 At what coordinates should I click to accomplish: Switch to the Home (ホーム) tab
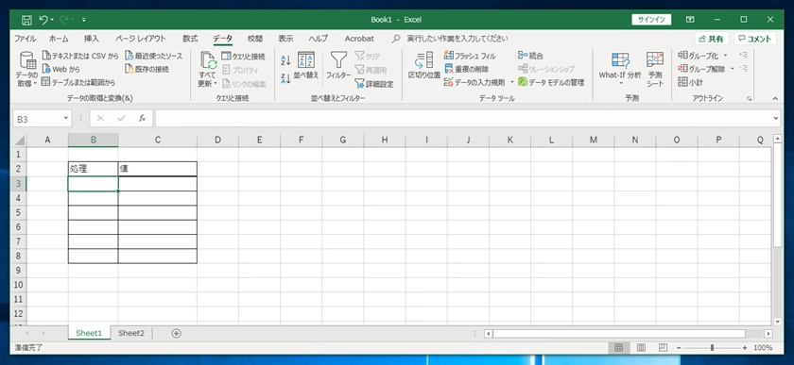pyautogui.click(x=59, y=39)
